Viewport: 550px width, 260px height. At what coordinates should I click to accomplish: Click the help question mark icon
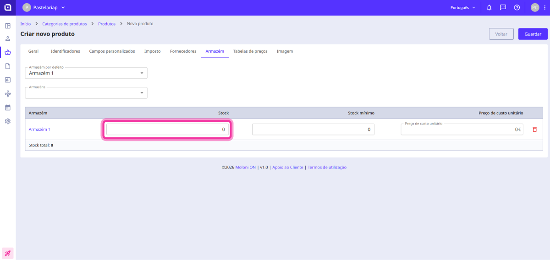517,8
